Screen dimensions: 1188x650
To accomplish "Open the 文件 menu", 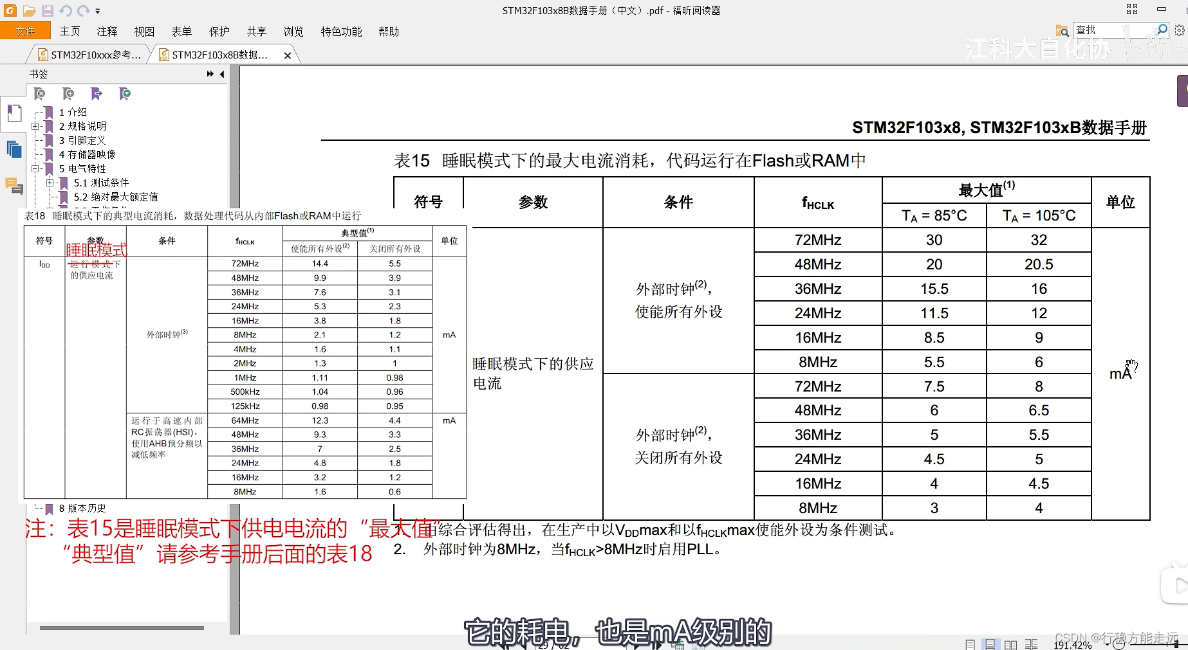I will coord(25,31).
